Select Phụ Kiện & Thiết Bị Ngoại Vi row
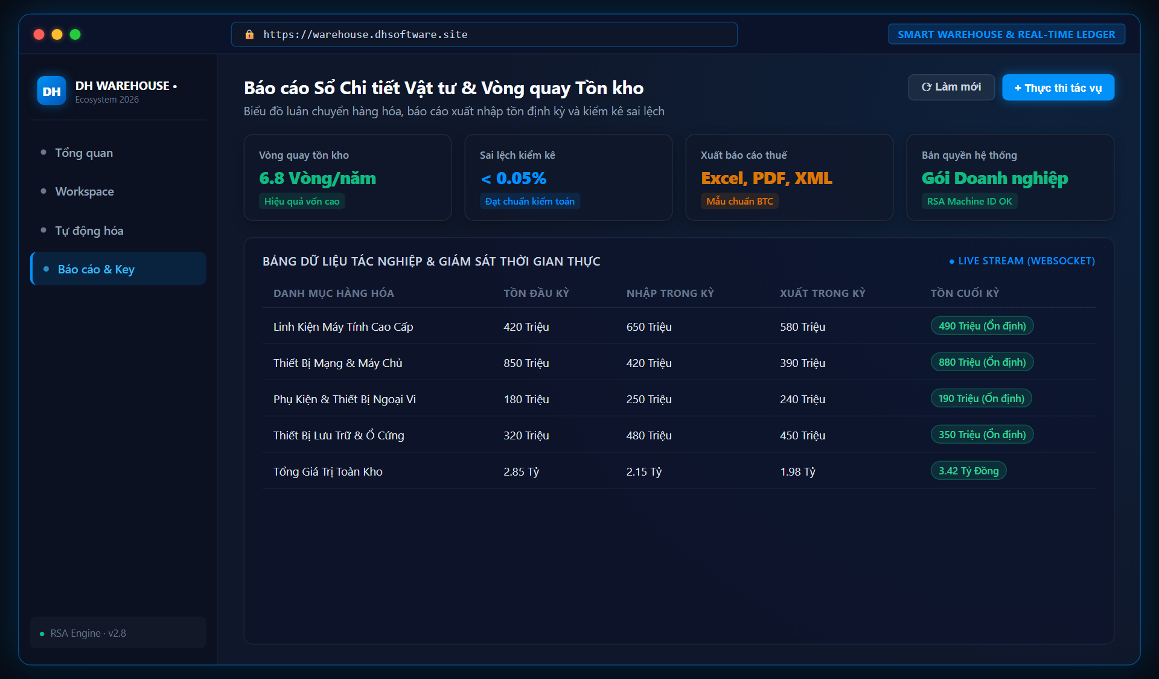Image resolution: width=1159 pixels, height=679 pixels. coord(679,399)
